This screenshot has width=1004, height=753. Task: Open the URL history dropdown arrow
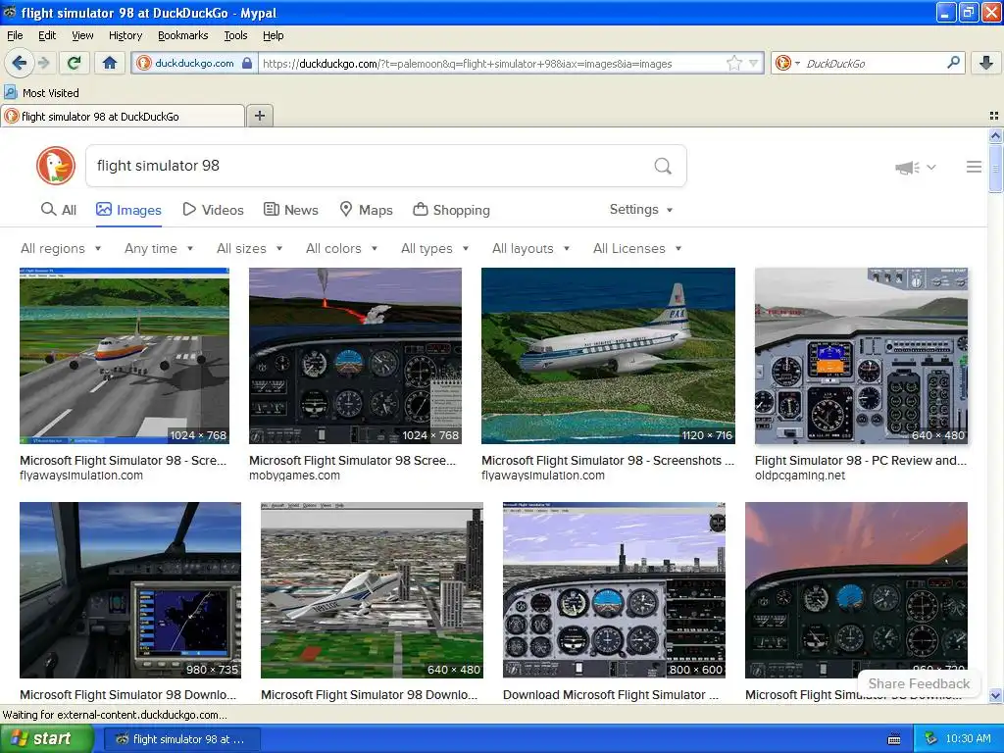coord(754,63)
